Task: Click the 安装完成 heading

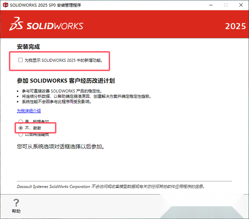Action: 28,47
